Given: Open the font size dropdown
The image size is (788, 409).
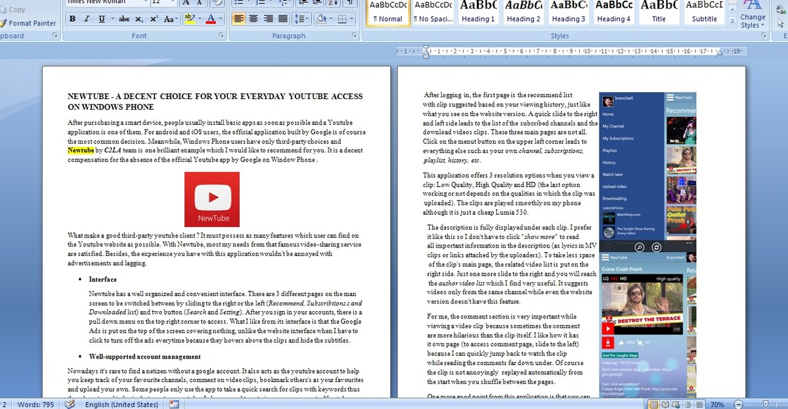Looking at the screenshot, I should 171,3.
